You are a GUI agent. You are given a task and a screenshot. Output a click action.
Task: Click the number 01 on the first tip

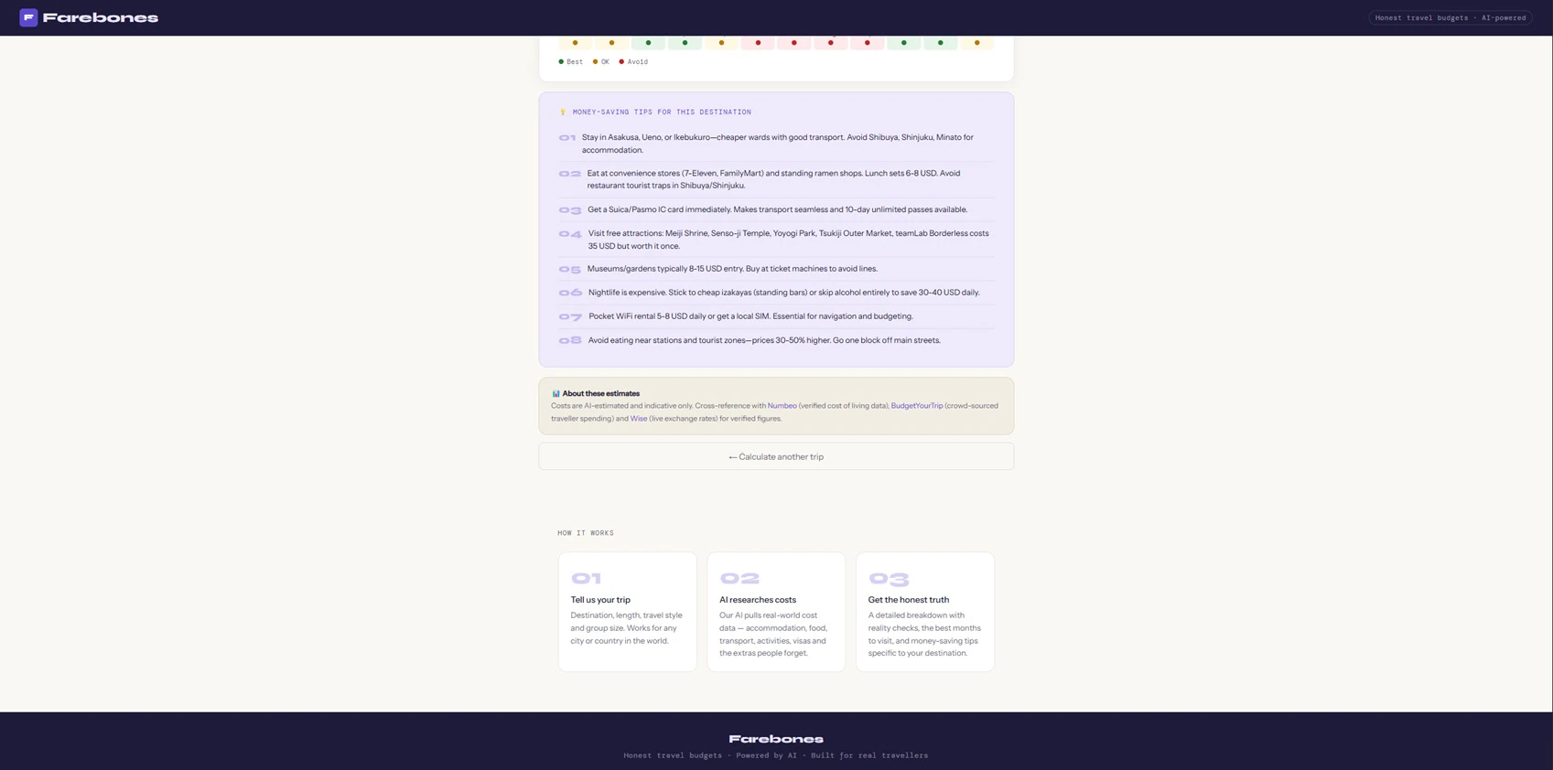coord(567,138)
